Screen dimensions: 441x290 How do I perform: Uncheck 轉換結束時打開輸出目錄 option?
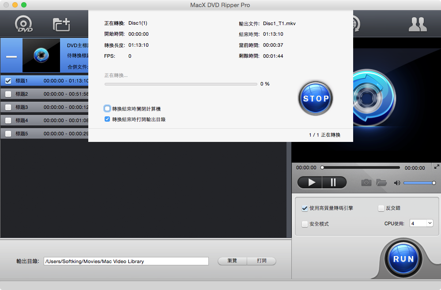[x=107, y=119]
